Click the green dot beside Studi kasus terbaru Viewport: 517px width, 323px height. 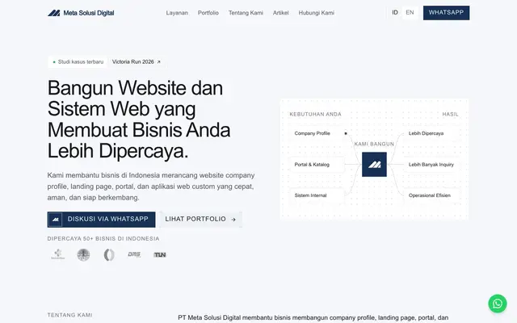point(54,62)
